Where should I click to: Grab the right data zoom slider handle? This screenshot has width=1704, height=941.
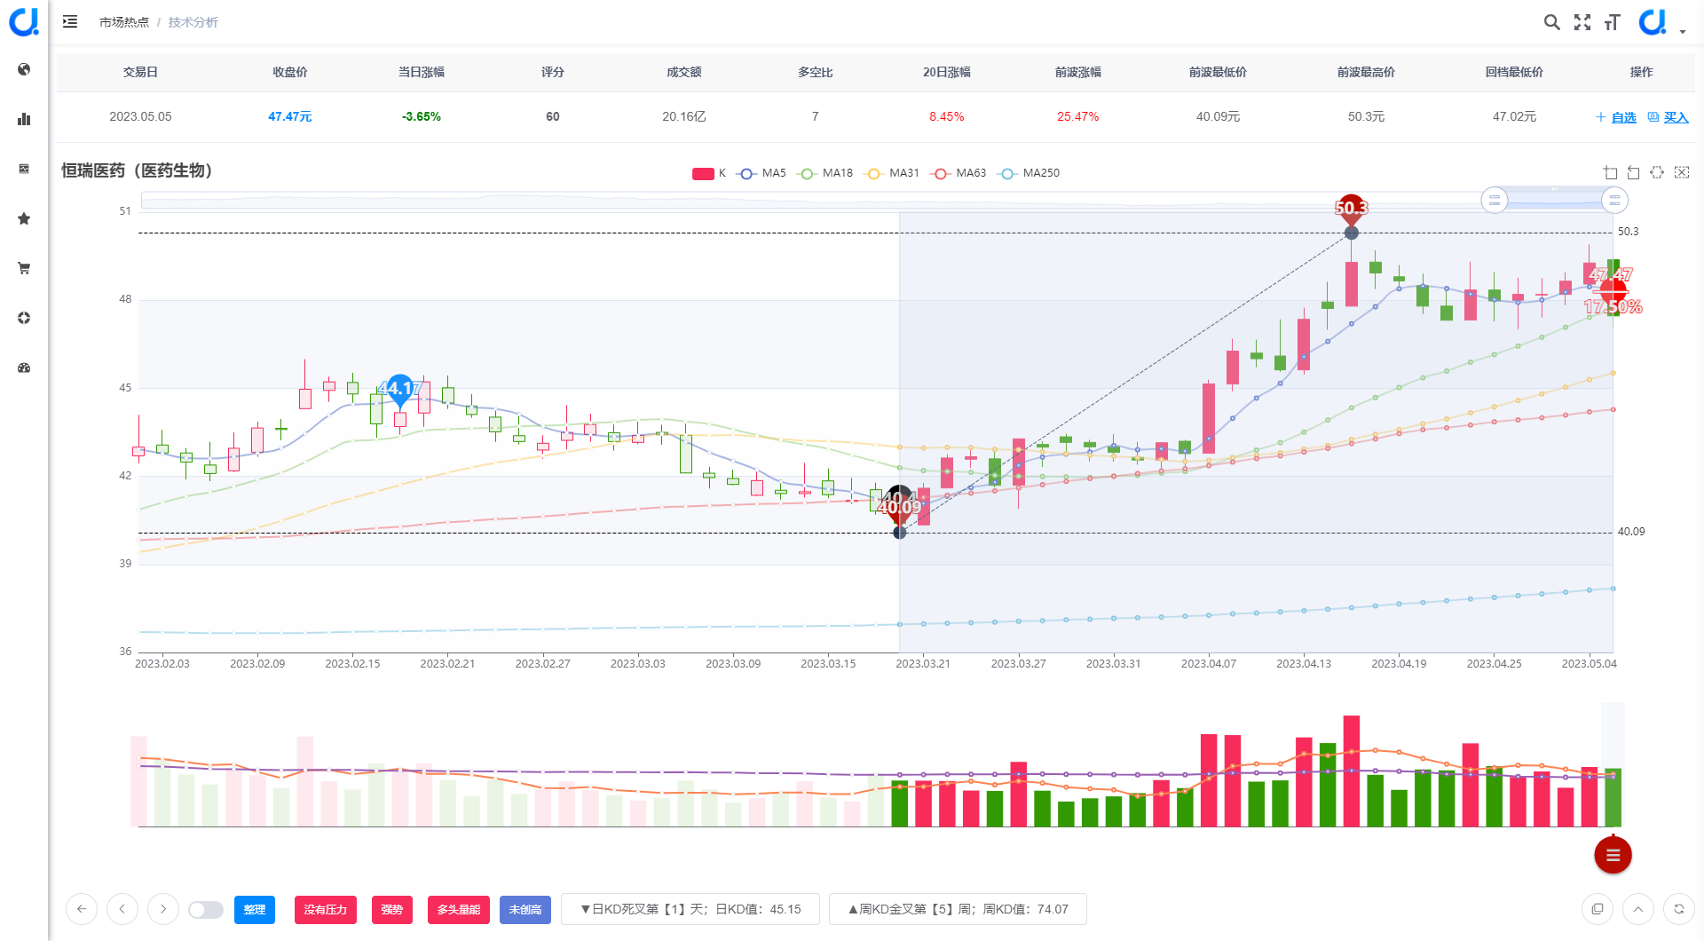(1614, 201)
